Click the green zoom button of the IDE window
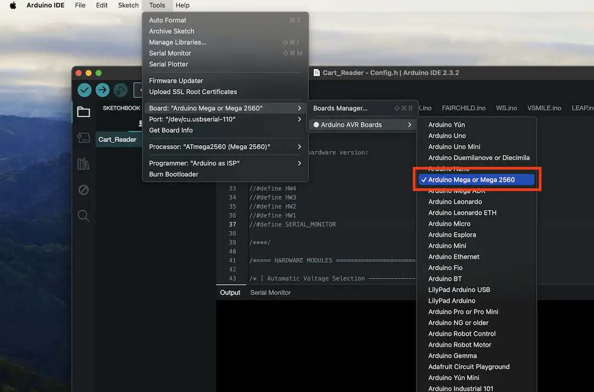Viewport: 594px width, 392px height. 98,73
